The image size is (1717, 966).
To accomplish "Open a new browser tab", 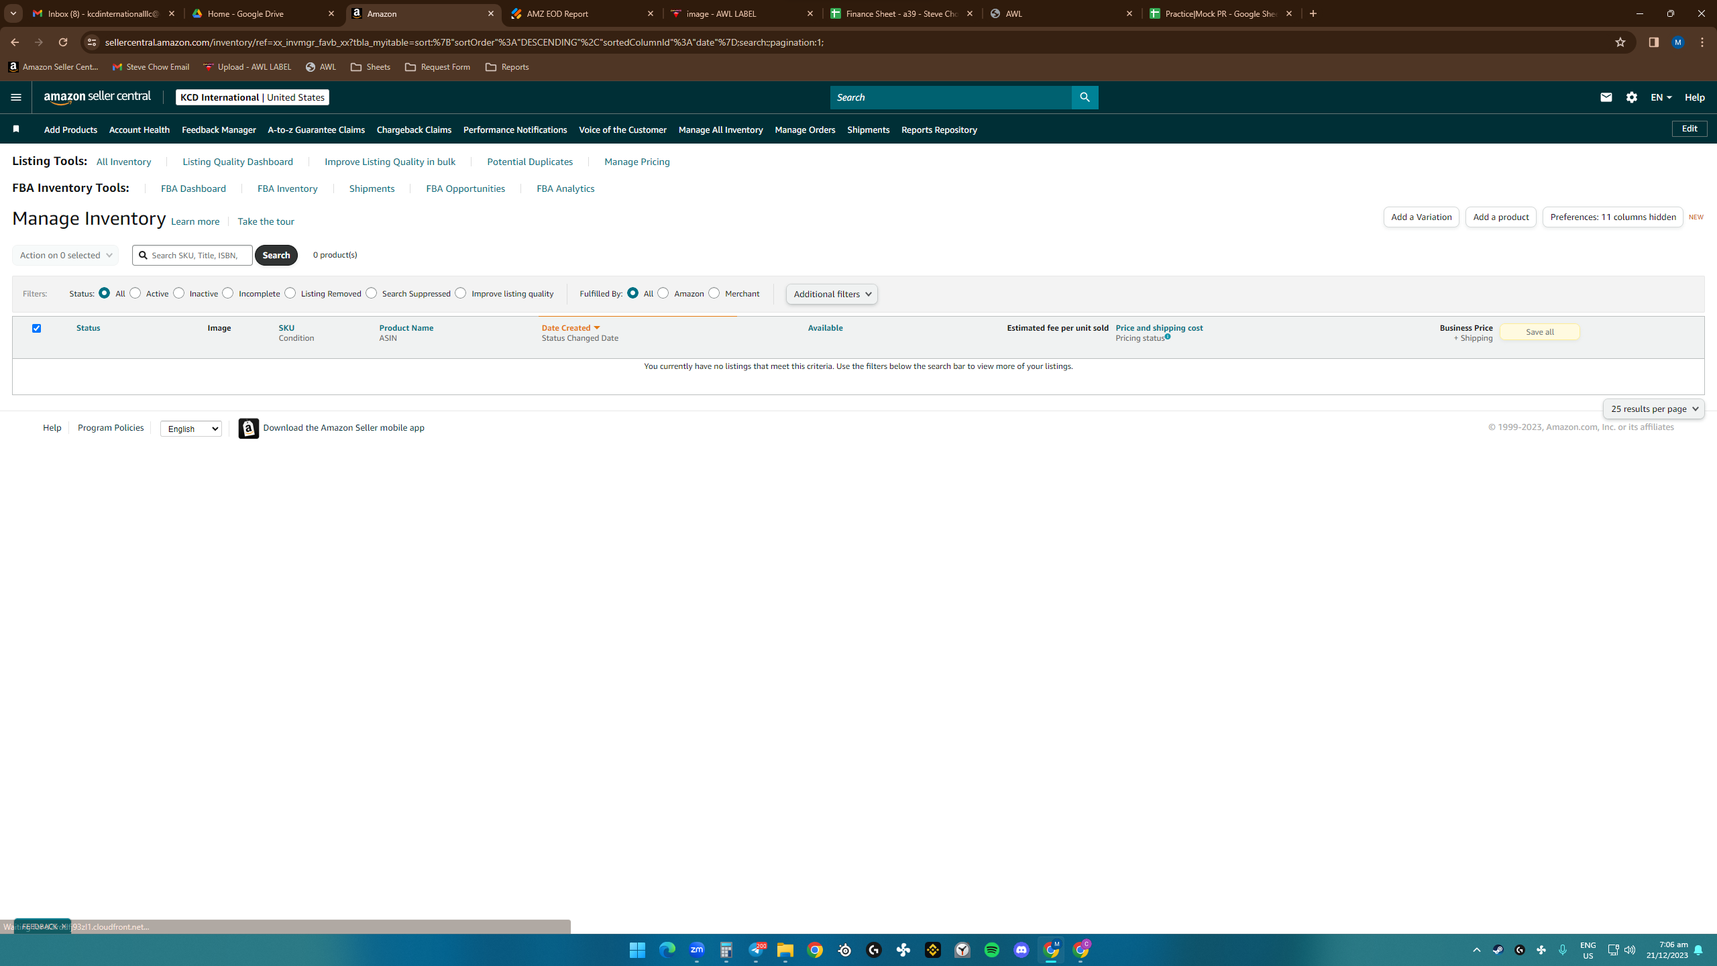I will pos(1313,13).
